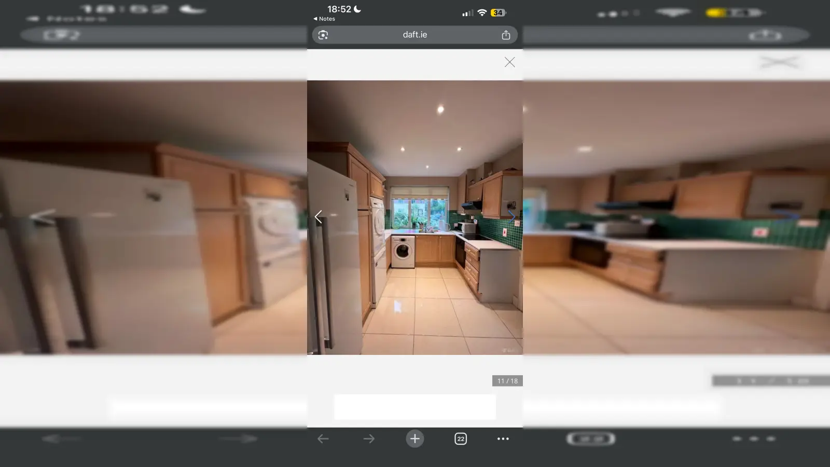
Task: Tap the Wi-Fi status icon
Action: click(482, 12)
